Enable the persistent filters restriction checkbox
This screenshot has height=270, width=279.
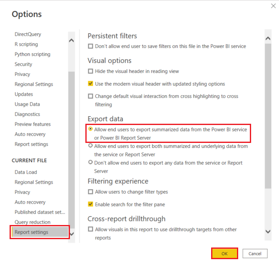[90, 46]
